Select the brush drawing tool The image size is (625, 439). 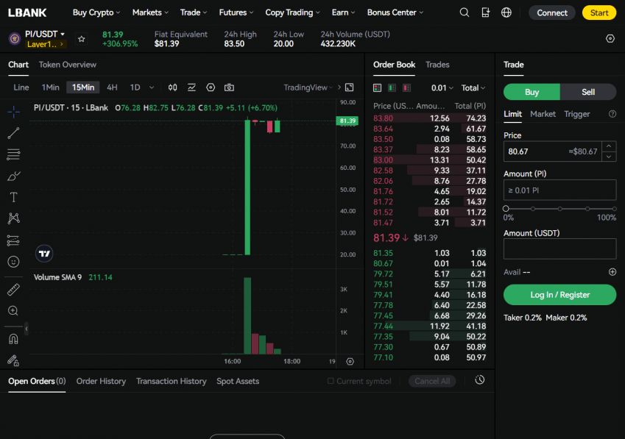click(13, 176)
